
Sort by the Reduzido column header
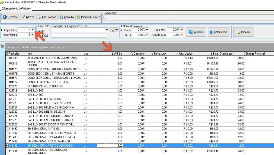pos(17,54)
